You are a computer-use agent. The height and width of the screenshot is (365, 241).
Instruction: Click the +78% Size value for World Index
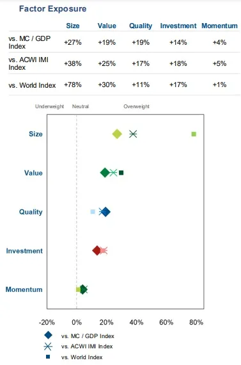click(73, 85)
